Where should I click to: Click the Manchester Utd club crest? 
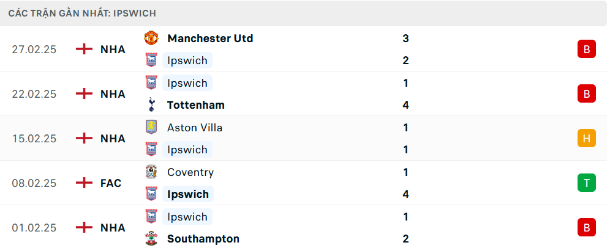151,38
